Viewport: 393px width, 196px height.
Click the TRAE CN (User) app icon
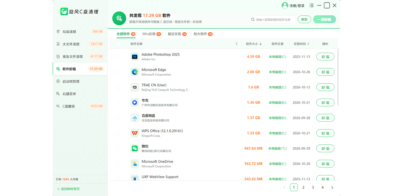coord(135,87)
